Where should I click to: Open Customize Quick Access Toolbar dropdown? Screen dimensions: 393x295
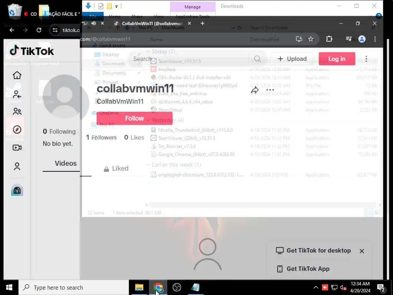coord(117,6)
